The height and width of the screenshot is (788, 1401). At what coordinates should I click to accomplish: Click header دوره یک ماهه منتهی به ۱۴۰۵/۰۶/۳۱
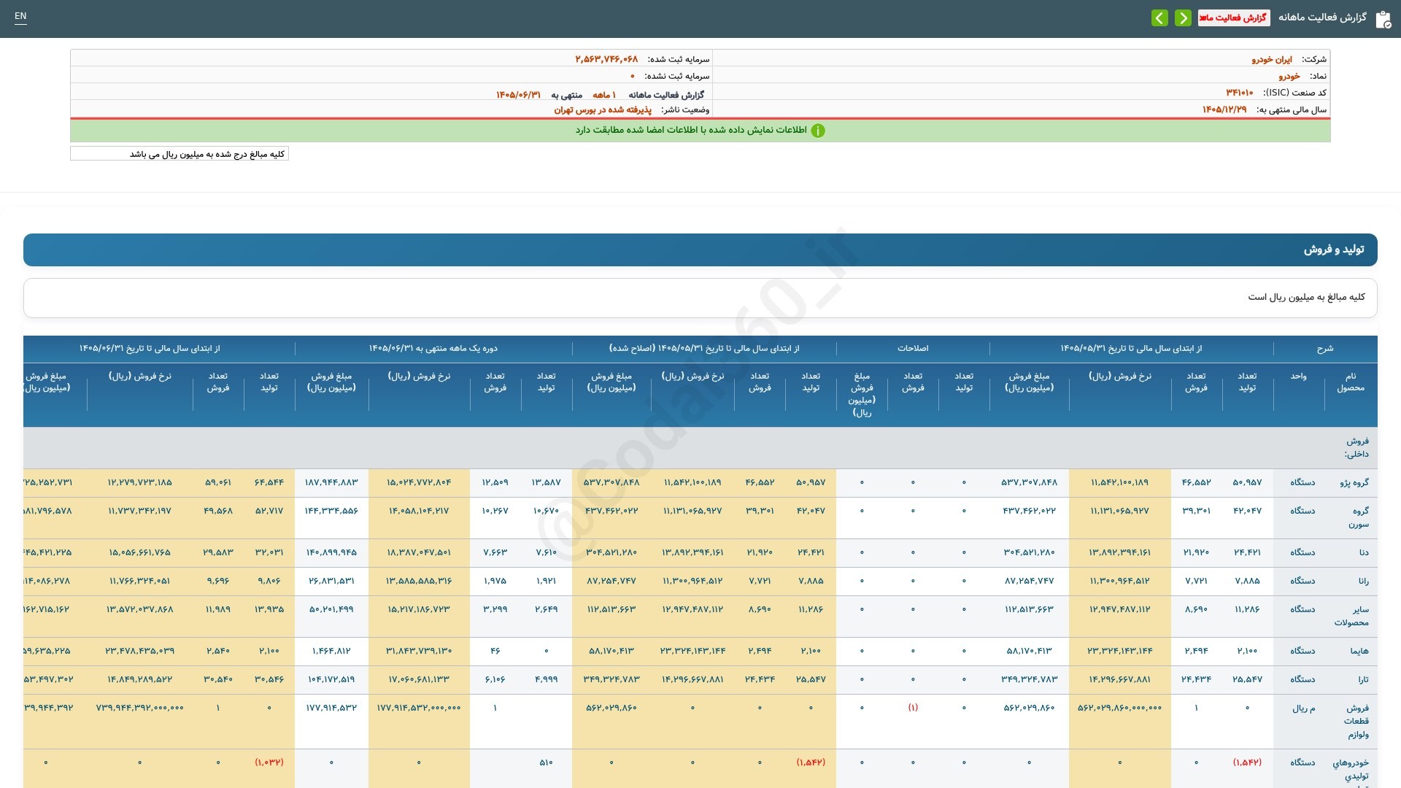pos(433,349)
